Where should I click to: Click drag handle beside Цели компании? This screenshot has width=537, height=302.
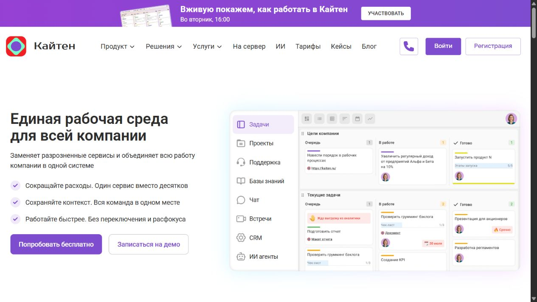(303, 134)
